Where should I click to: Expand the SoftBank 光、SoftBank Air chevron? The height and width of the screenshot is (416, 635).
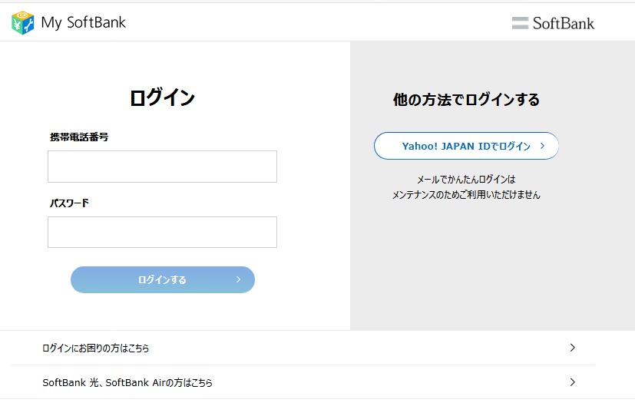pos(572,381)
